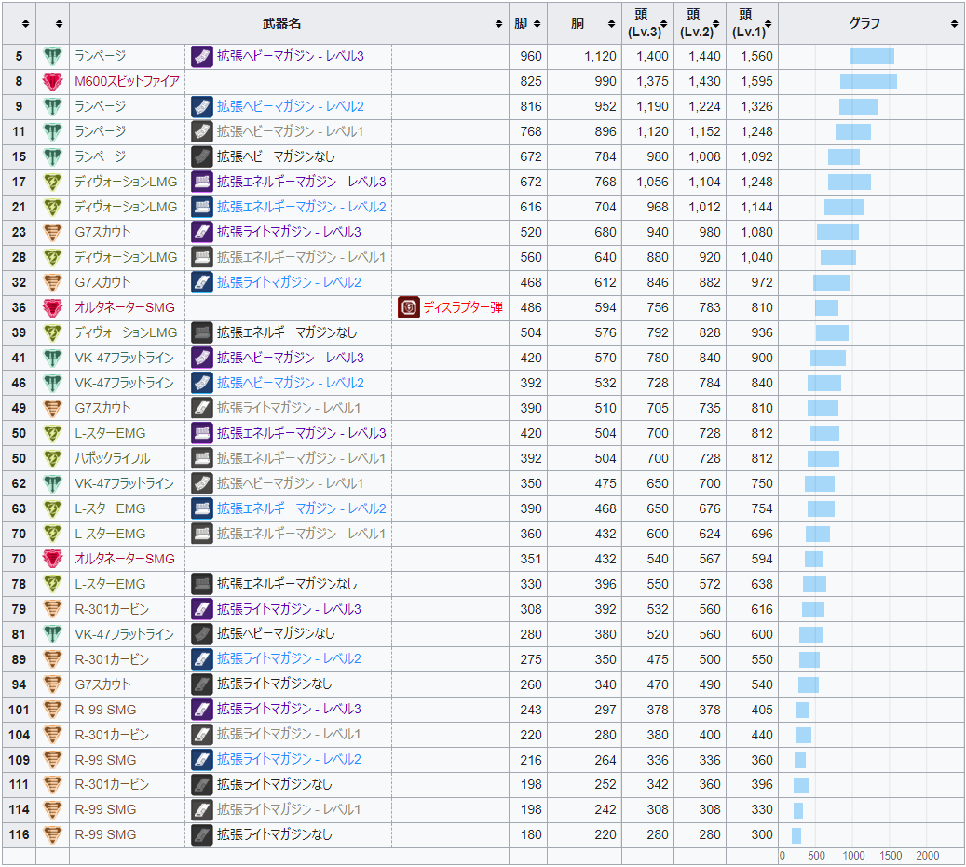Screen dimensions: 966x867
Task: Click the dark no-magazine icon in rank 15 row
Action: coord(201,157)
